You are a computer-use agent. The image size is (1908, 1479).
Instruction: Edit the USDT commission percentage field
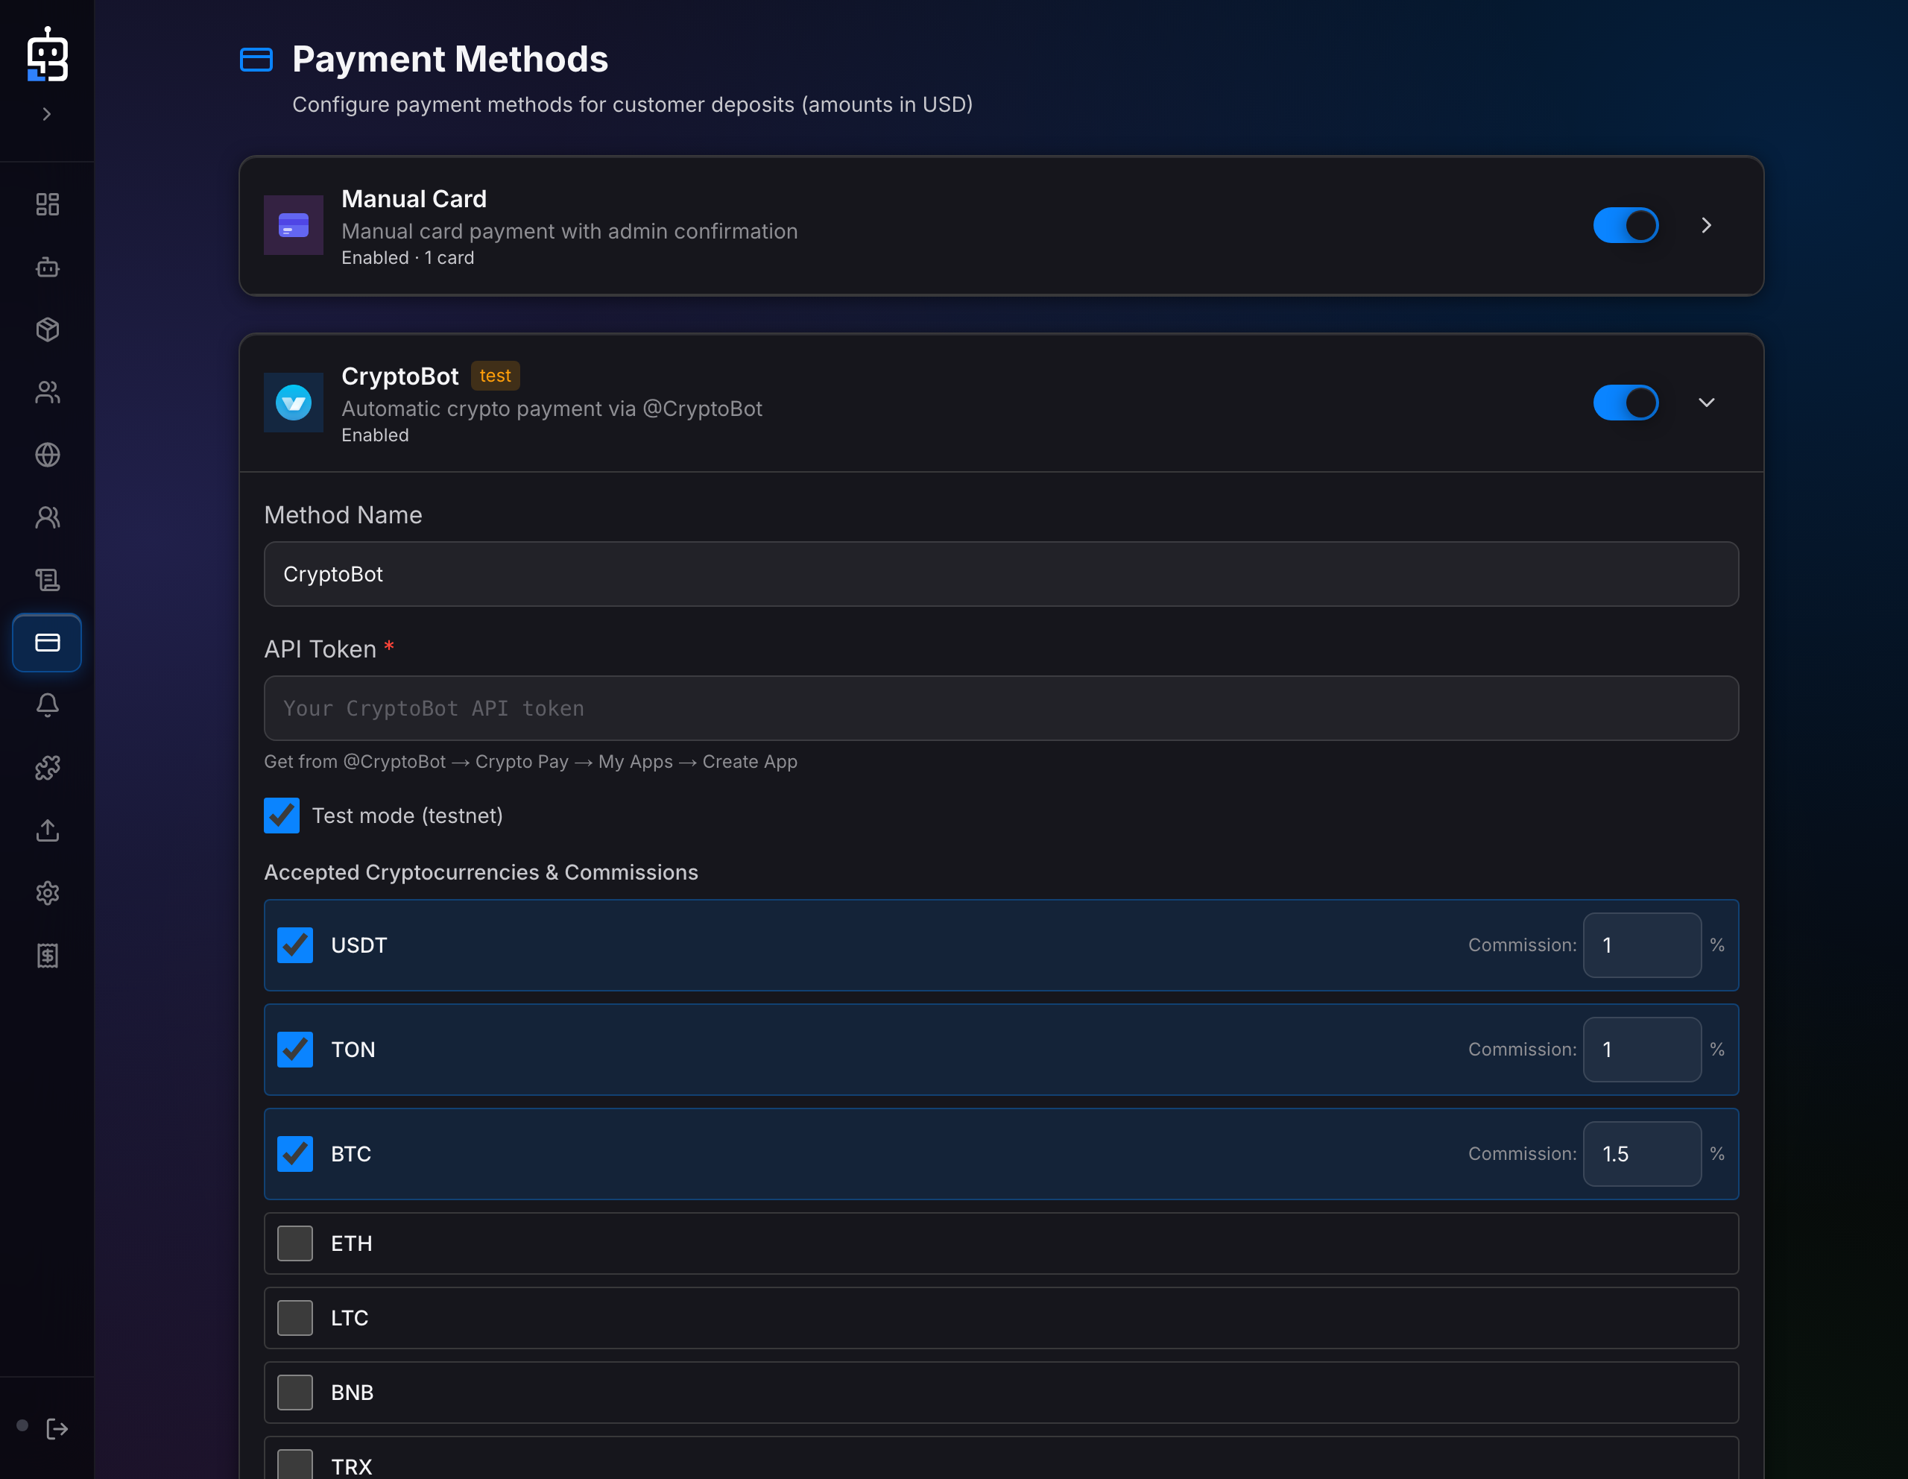tap(1641, 945)
